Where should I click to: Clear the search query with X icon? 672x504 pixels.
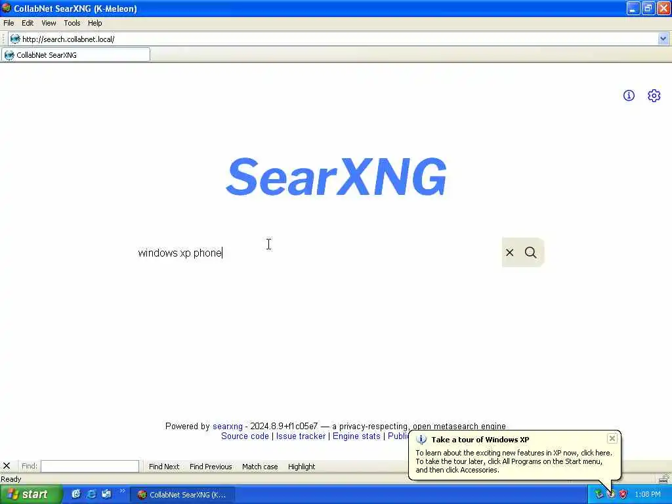tap(509, 253)
